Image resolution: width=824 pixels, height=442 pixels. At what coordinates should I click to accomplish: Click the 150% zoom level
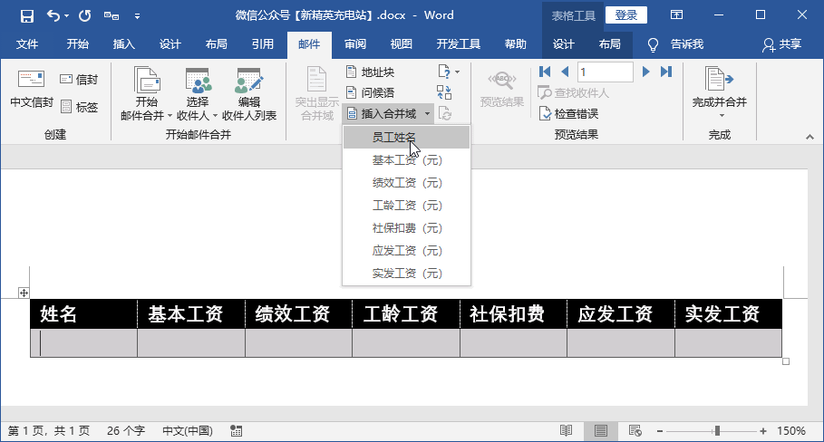tap(791, 431)
